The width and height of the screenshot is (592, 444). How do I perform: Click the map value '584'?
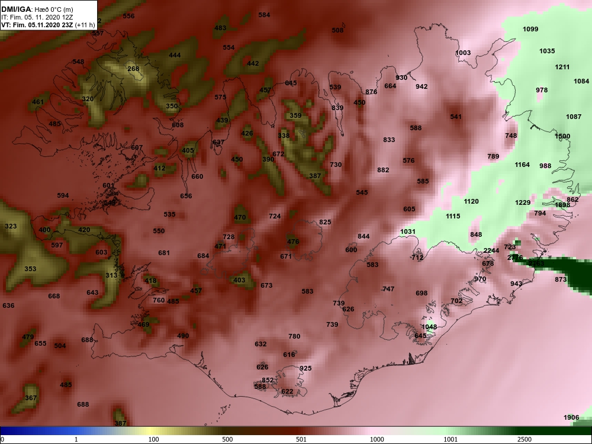click(264, 15)
